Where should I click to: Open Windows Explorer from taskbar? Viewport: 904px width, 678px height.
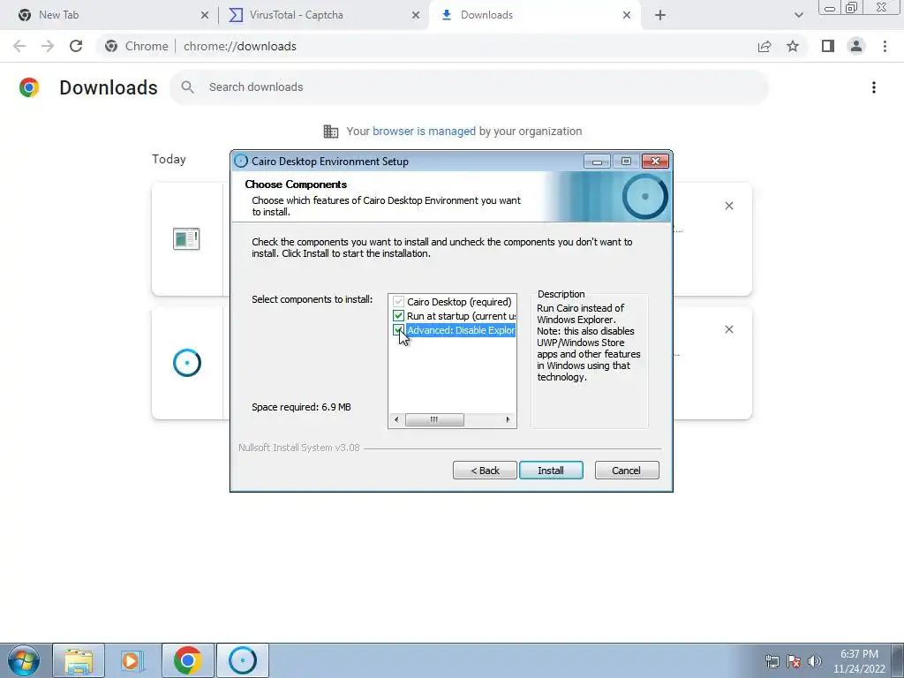pyautogui.click(x=79, y=660)
